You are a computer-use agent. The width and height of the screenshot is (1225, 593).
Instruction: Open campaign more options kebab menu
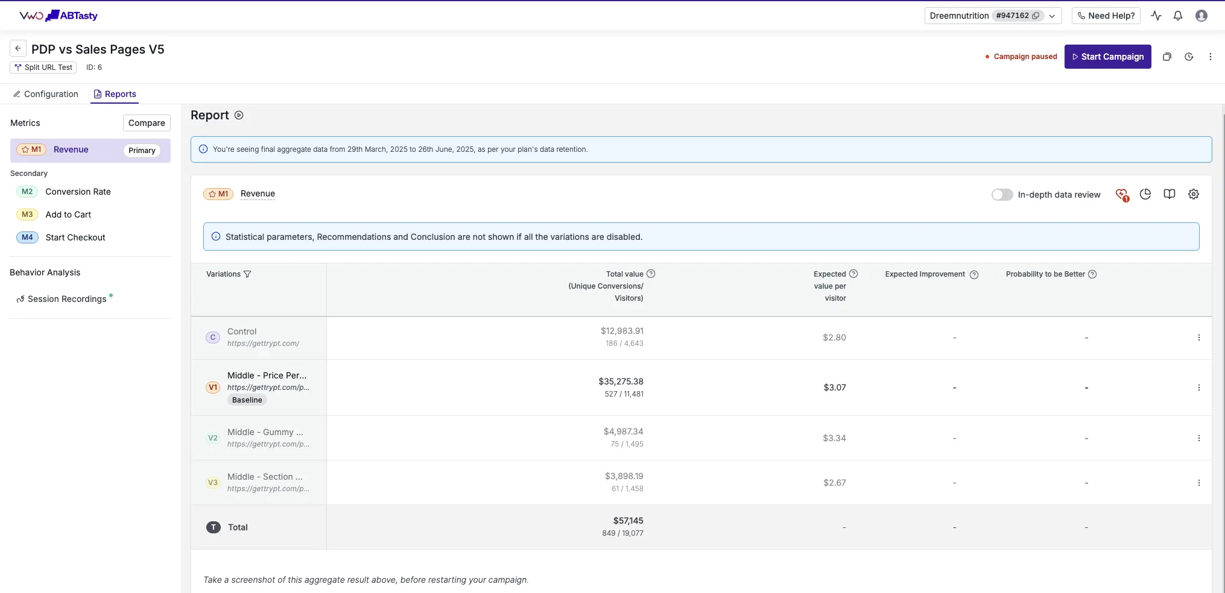click(x=1210, y=57)
